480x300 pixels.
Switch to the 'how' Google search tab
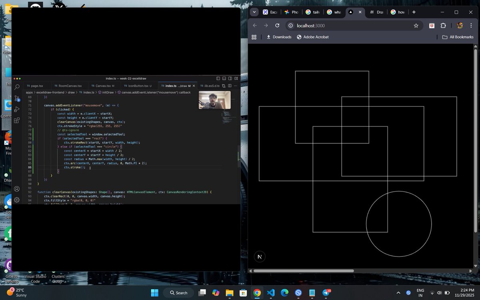coord(398,12)
